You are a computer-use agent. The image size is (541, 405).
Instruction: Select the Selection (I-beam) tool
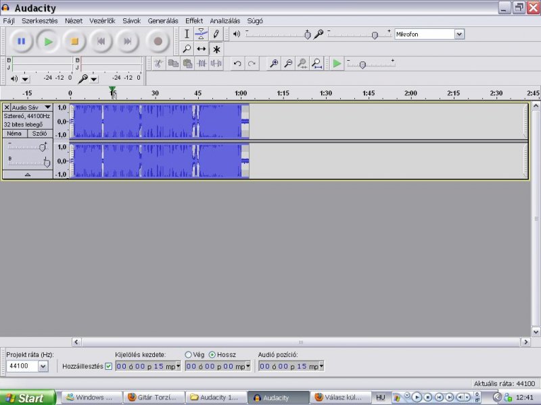[187, 34]
